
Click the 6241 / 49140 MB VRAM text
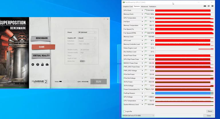point(83,82)
